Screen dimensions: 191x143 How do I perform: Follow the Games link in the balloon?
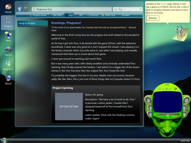(163, 4)
